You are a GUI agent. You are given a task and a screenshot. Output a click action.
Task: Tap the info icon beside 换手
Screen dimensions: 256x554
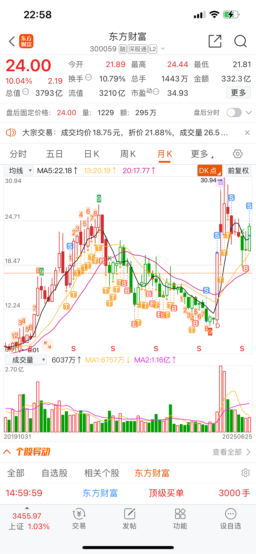(88, 77)
